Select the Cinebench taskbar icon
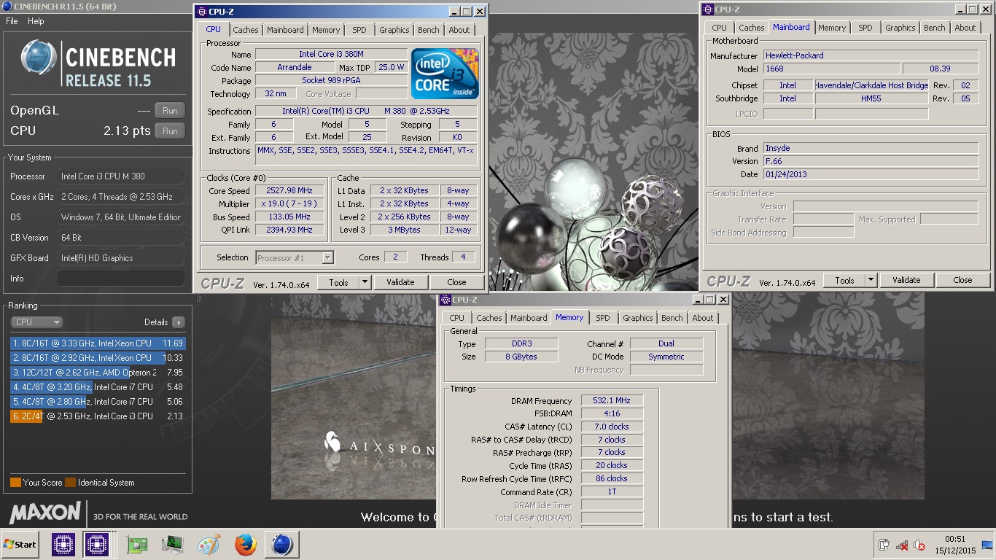 (282, 544)
